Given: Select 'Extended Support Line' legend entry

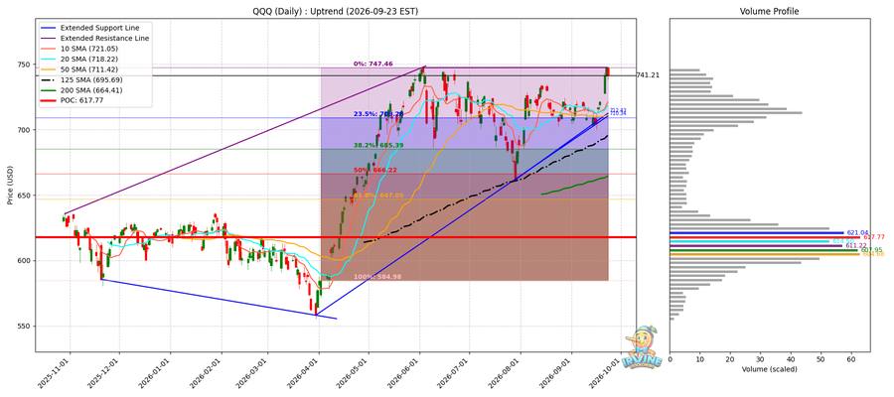Looking at the screenshot, I should (99, 28).
